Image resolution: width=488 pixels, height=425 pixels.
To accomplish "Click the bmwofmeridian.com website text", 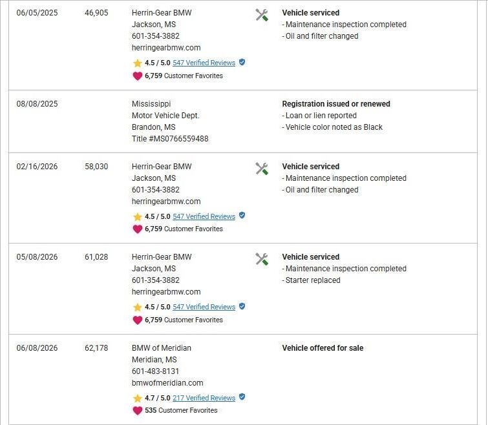I will point(167,383).
